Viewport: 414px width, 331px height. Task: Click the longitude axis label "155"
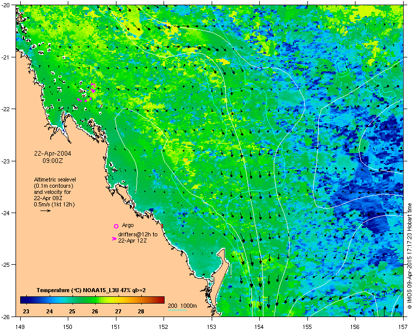307,327
